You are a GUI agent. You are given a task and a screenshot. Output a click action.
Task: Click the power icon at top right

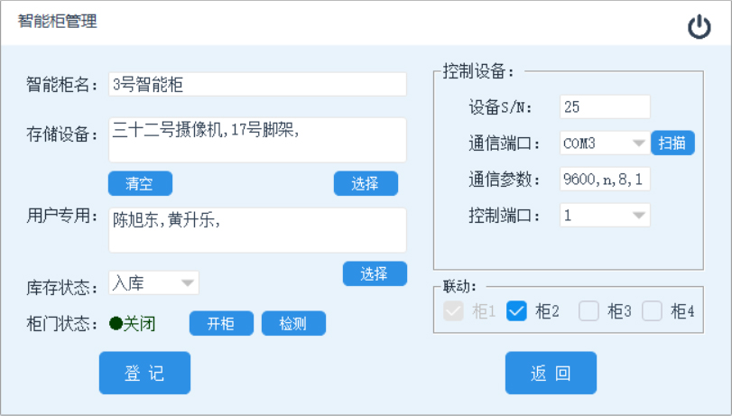[x=700, y=27]
